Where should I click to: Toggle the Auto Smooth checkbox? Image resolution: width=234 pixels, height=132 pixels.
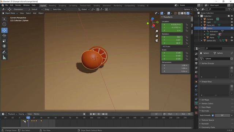213,115
